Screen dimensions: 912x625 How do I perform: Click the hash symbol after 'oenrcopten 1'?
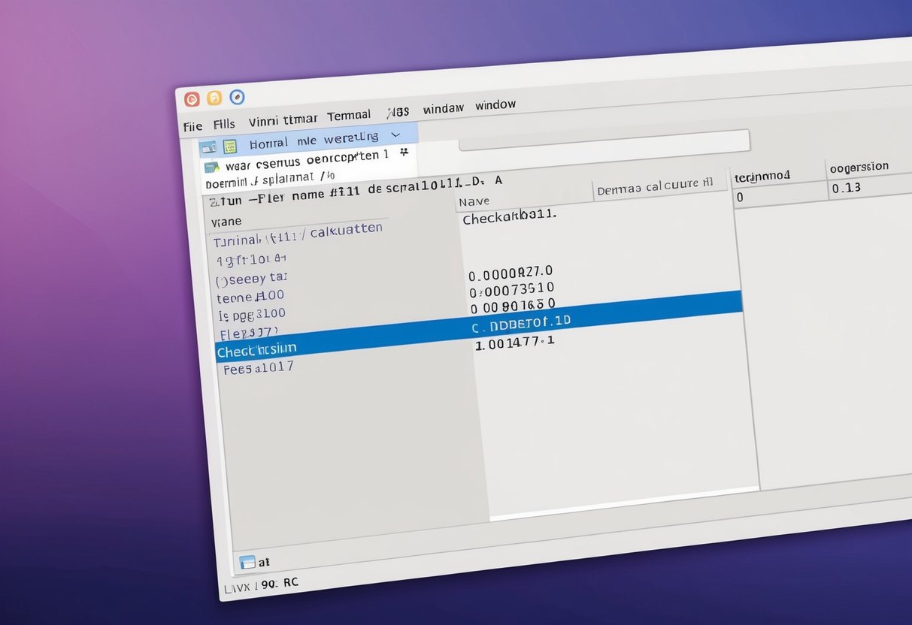404,152
